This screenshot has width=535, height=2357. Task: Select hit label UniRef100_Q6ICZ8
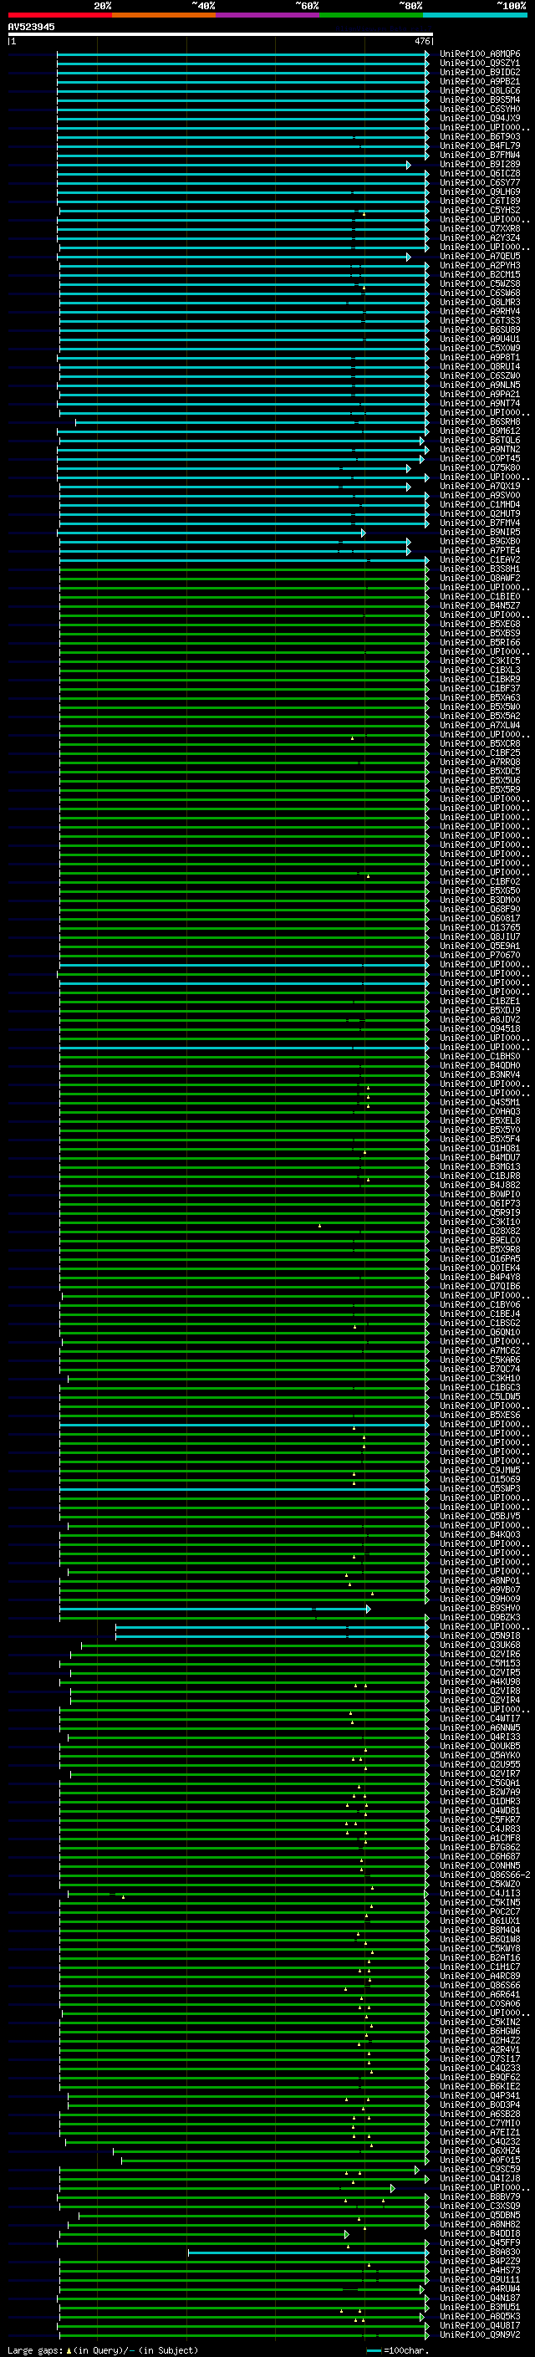pos(479,174)
